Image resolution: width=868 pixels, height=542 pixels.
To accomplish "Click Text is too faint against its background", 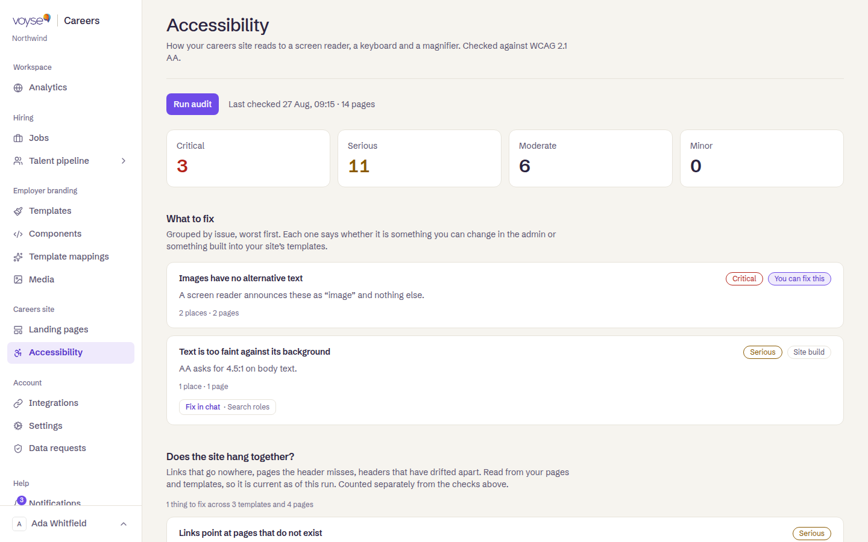I will click(x=254, y=352).
